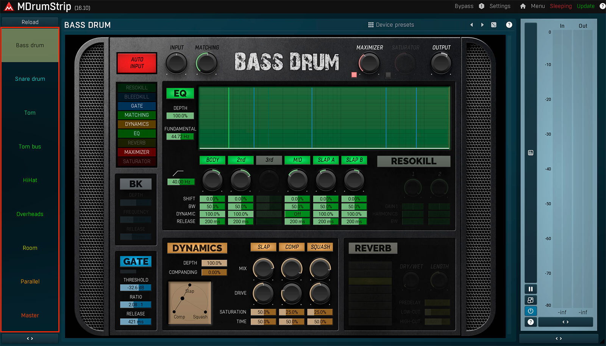
Task: Disable the 2nd harmonic EQ band
Action: coord(241,160)
